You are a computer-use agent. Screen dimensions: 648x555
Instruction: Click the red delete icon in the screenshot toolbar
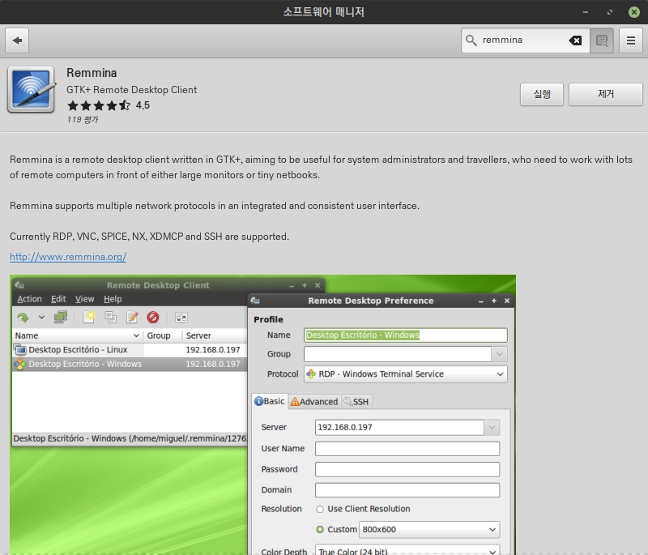[x=152, y=317]
